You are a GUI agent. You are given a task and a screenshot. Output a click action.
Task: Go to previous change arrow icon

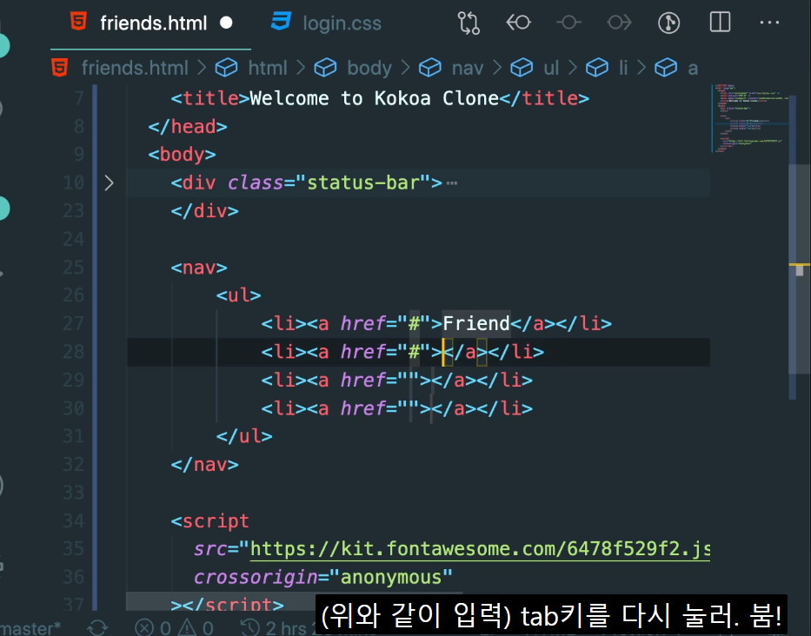pyautogui.click(x=518, y=23)
